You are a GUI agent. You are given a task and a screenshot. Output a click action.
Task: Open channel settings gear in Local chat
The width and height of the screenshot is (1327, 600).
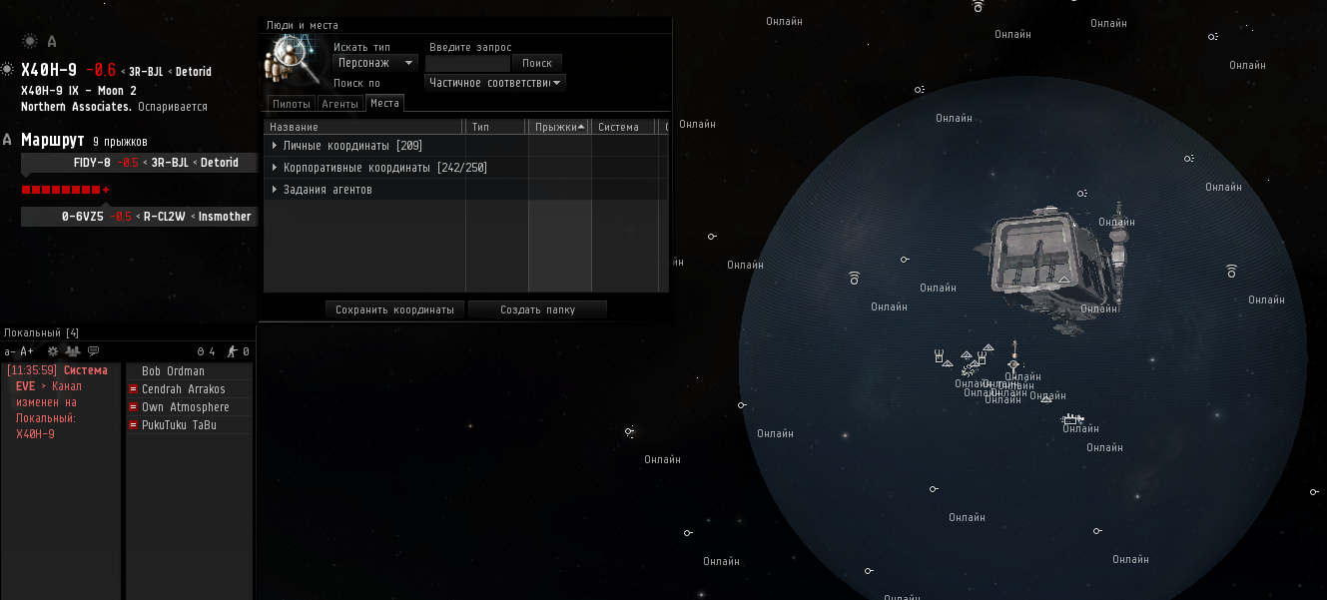coord(53,351)
